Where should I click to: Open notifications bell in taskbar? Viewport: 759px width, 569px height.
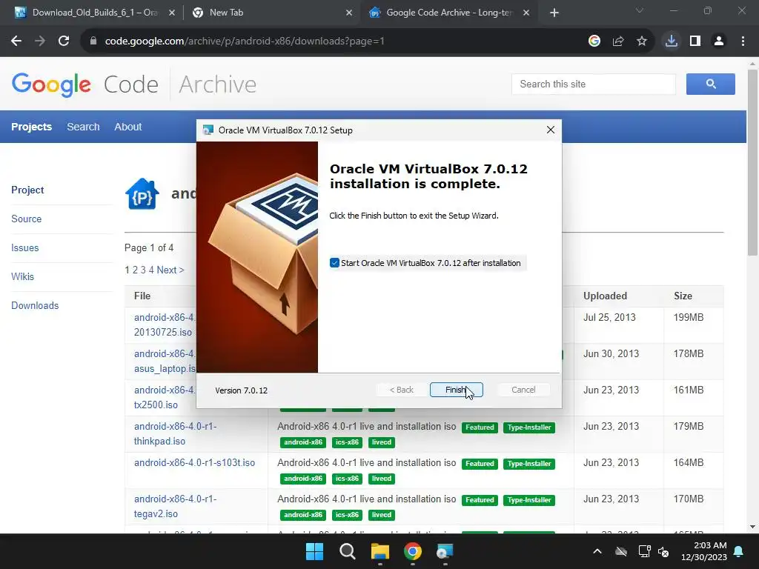[739, 551]
